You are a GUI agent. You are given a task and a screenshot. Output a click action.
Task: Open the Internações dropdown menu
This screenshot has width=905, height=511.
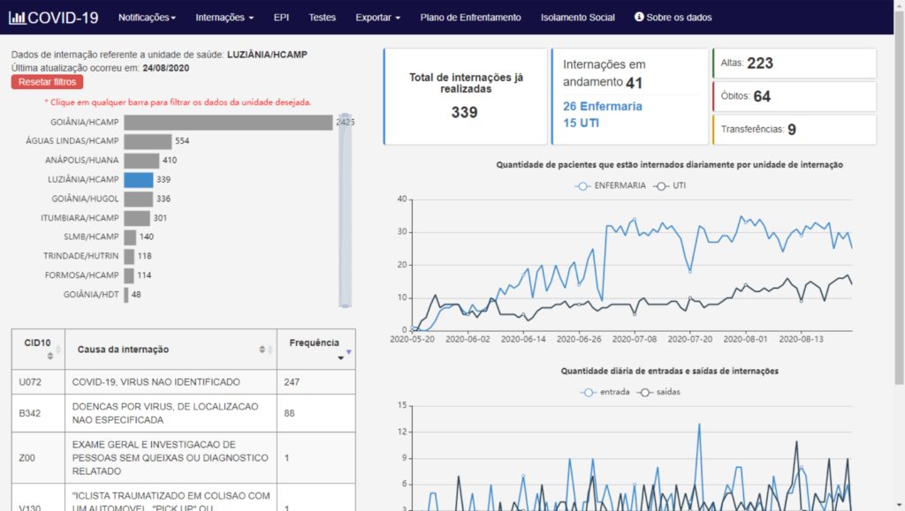coord(224,18)
